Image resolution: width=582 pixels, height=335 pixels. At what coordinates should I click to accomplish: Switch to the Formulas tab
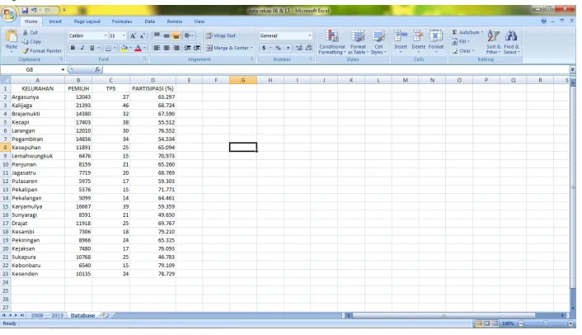click(122, 21)
